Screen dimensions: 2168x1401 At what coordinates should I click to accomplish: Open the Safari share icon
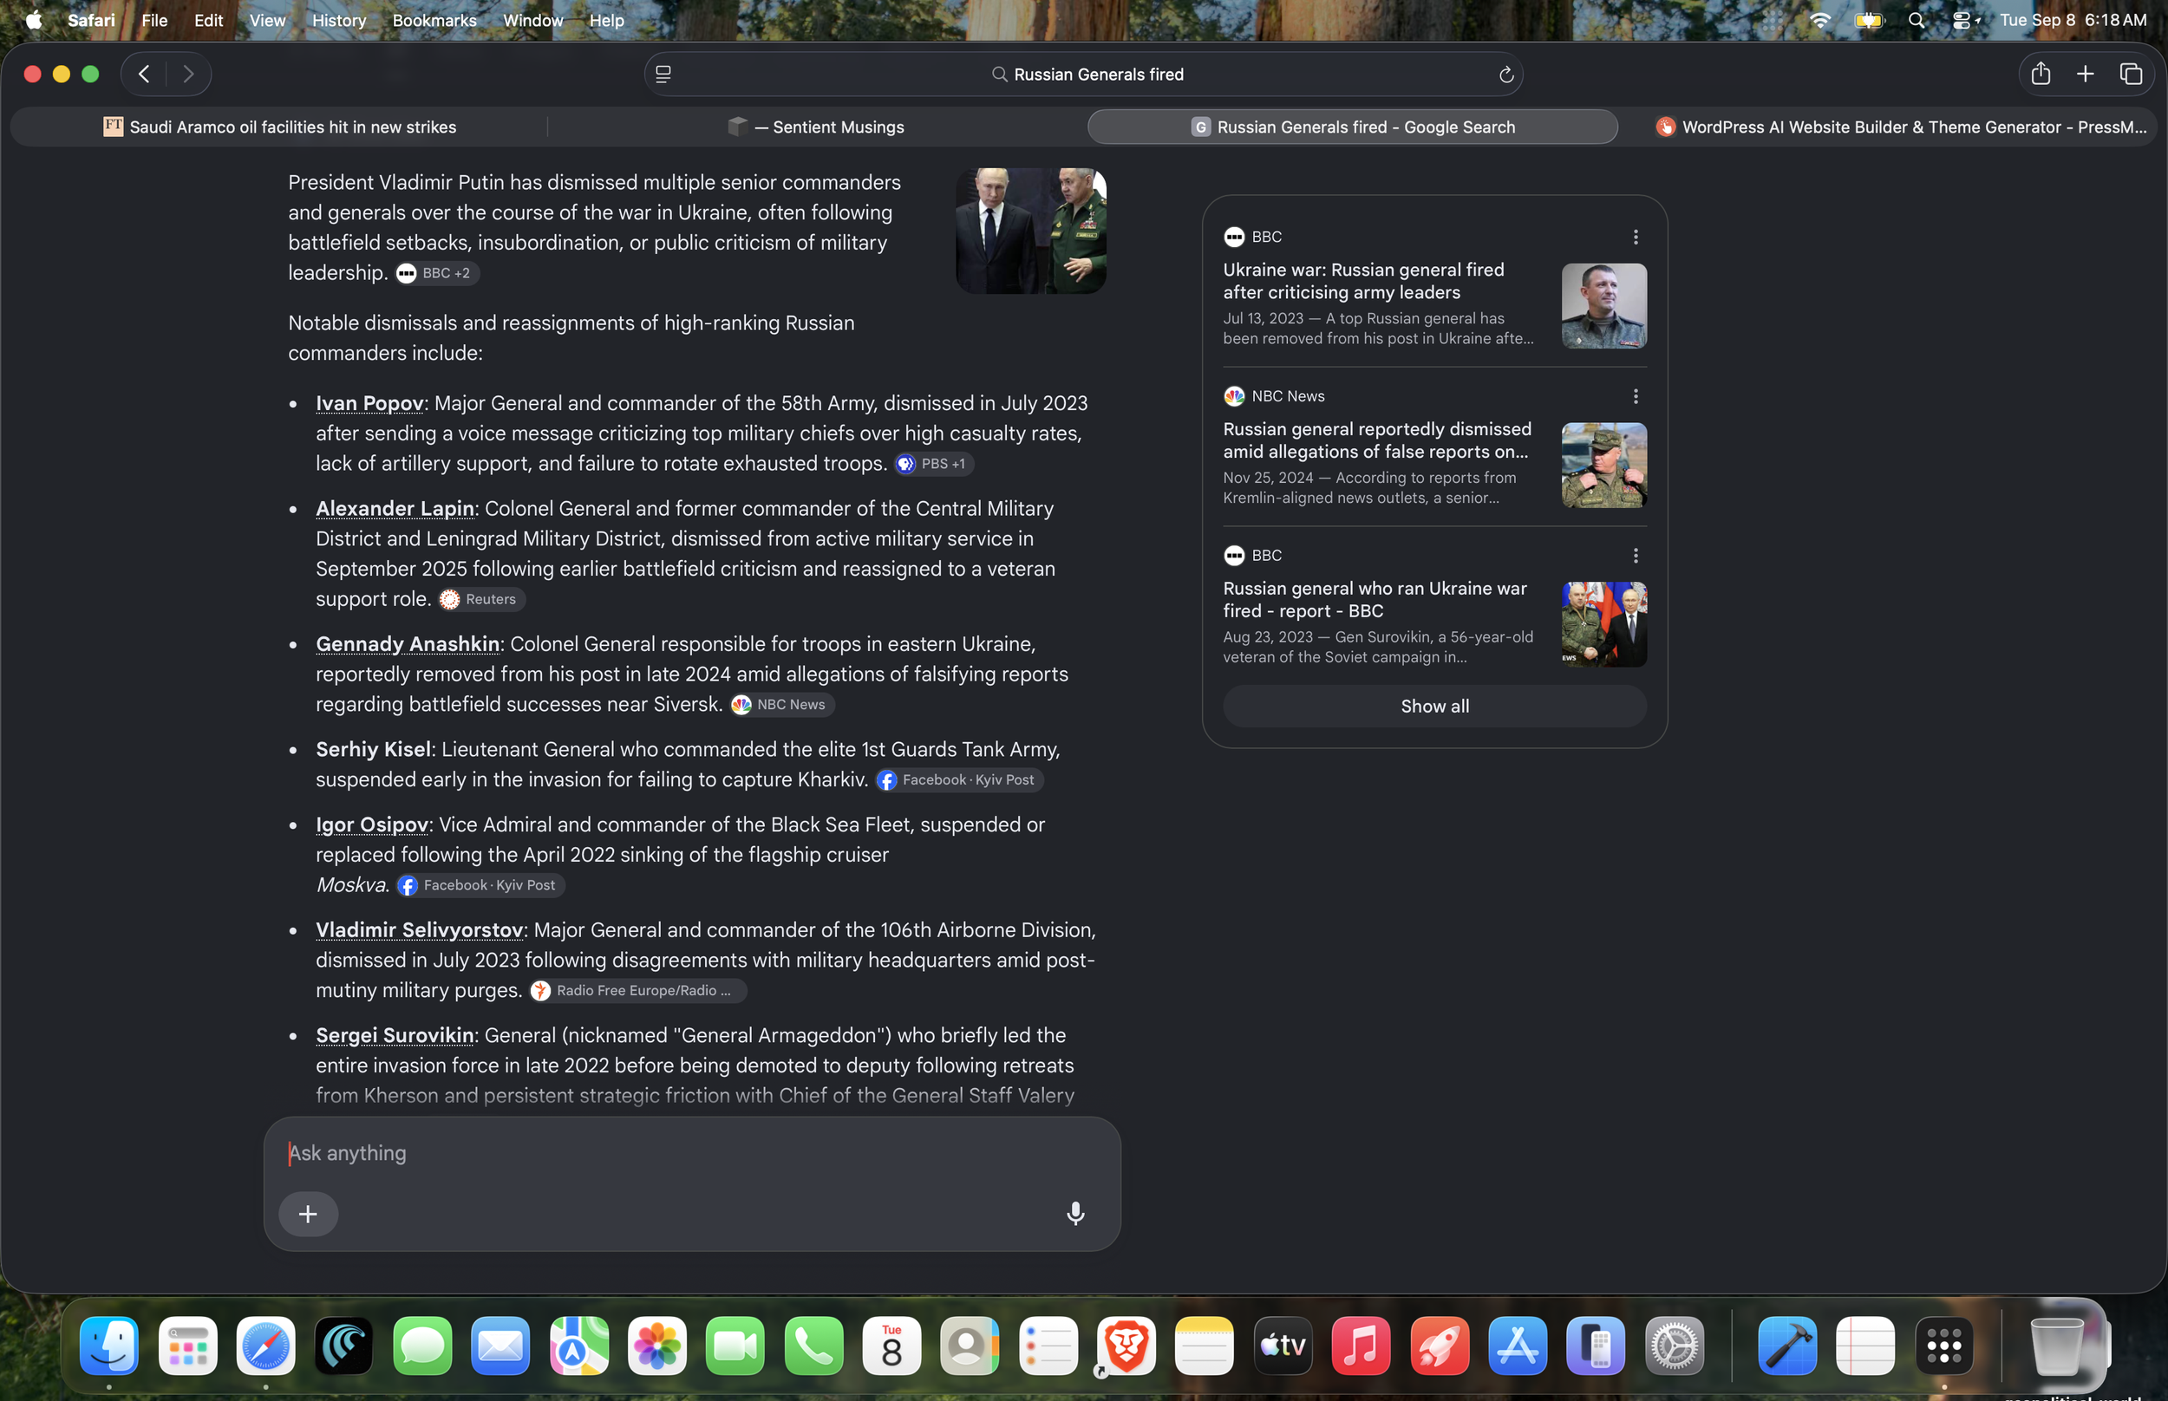2041,74
